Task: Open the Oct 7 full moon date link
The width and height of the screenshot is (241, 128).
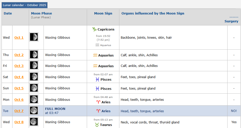Action: click(19, 111)
